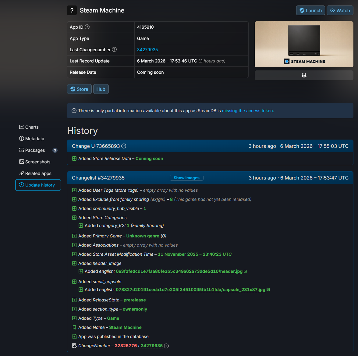
Task: Toggle Show images in Changelist #34279935
Action: 186,178
